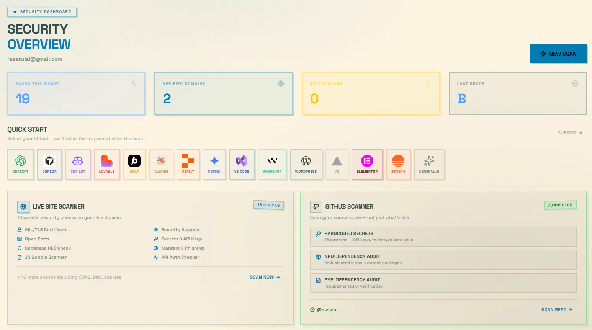This screenshot has width=592, height=330.
Task: Click the API Auth Checker item
Action: [177, 257]
